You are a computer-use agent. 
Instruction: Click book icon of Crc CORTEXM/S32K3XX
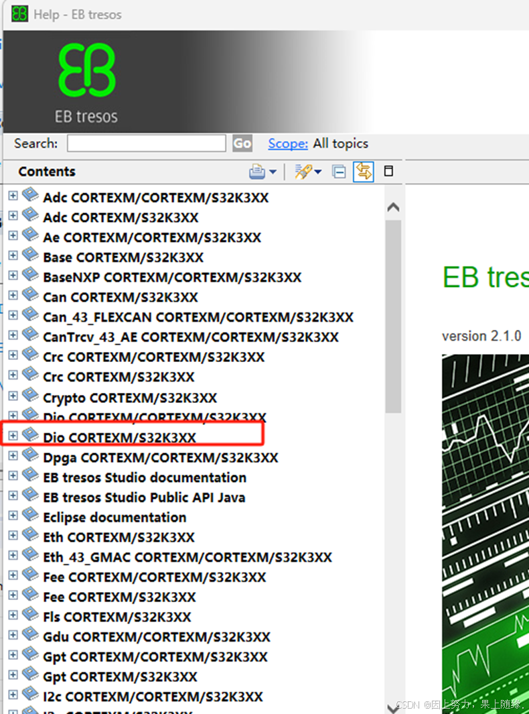31,374
